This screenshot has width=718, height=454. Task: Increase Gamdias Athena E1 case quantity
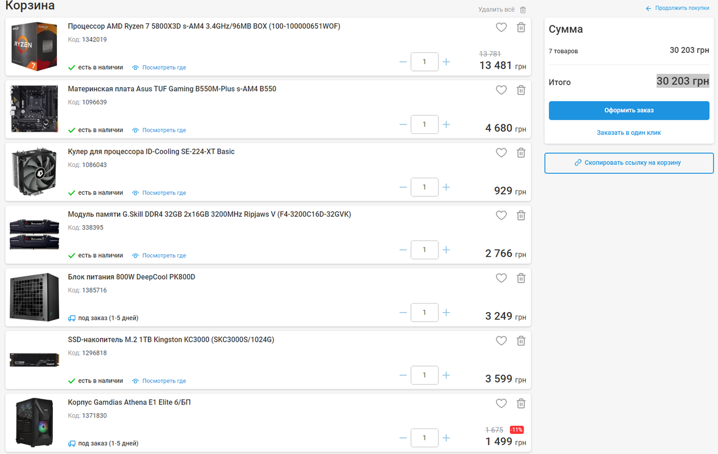(446, 438)
